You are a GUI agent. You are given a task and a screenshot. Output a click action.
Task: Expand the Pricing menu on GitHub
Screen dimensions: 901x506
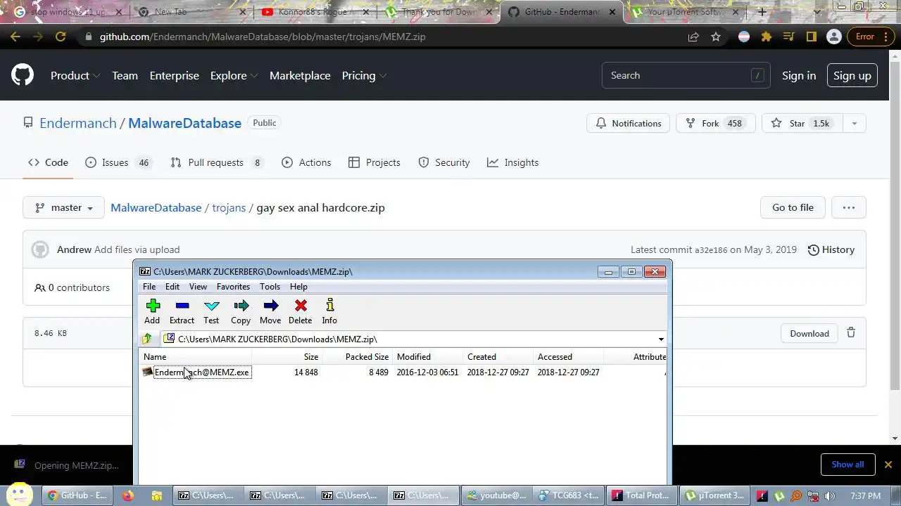pos(364,75)
